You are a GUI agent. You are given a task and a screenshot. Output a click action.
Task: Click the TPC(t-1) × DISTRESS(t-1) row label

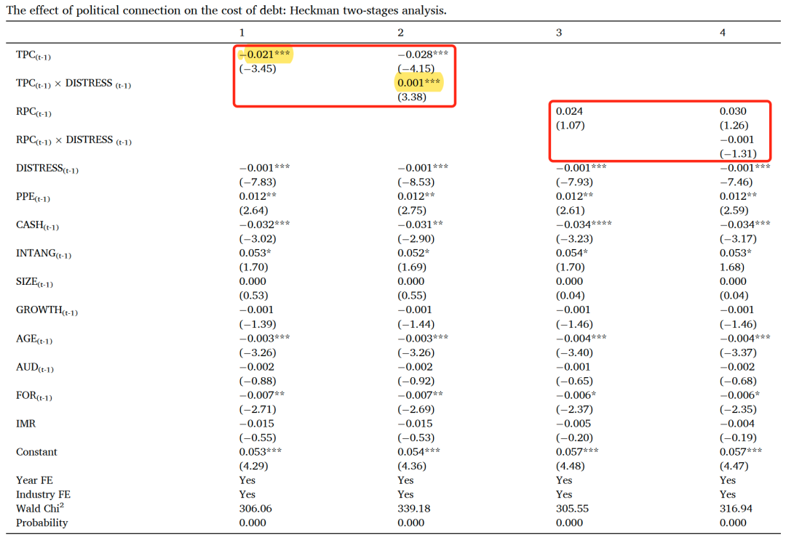click(x=74, y=84)
